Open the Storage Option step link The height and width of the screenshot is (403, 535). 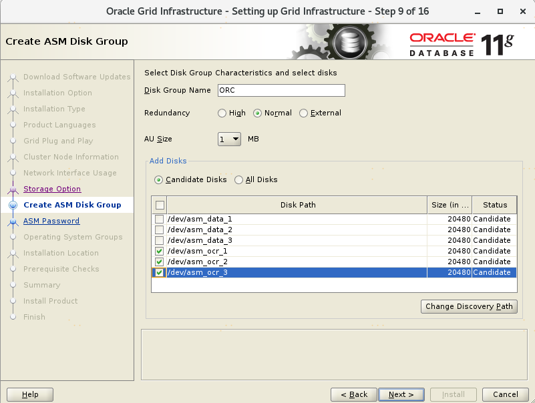[x=52, y=189]
